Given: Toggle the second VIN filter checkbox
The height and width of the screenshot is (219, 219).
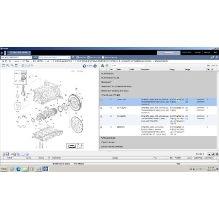Looking at the screenshot, I should [89, 57].
